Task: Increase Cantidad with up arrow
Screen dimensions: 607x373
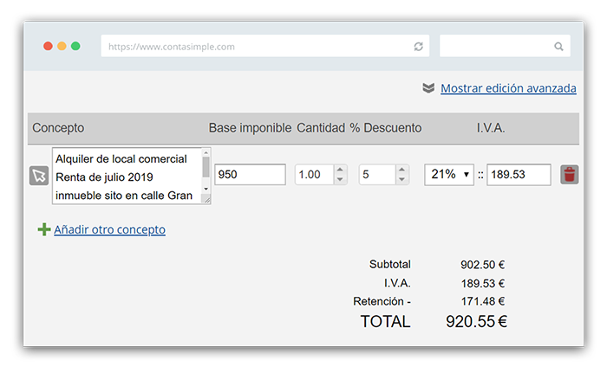Action: point(340,170)
